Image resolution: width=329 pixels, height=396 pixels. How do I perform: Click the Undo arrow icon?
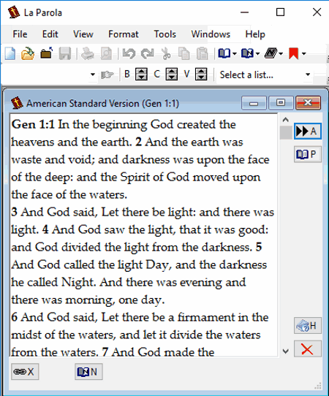129,53
